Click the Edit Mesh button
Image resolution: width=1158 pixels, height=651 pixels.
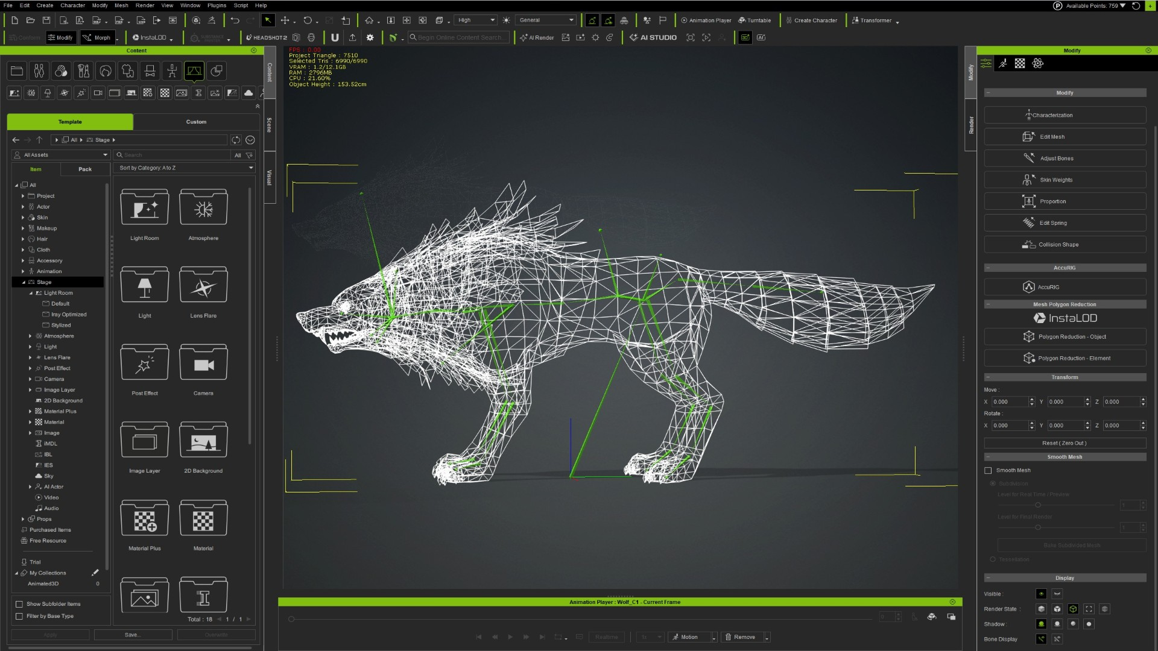tap(1065, 137)
